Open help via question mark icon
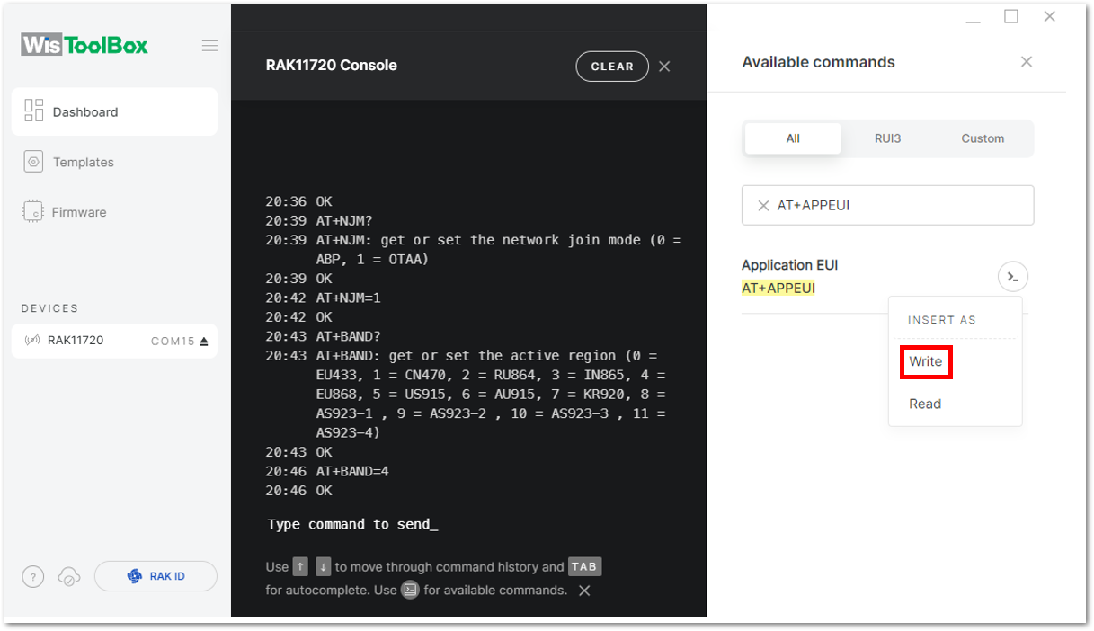Image resolution: width=1094 pixels, height=631 pixels. pyautogui.click(x=32, y=577)
